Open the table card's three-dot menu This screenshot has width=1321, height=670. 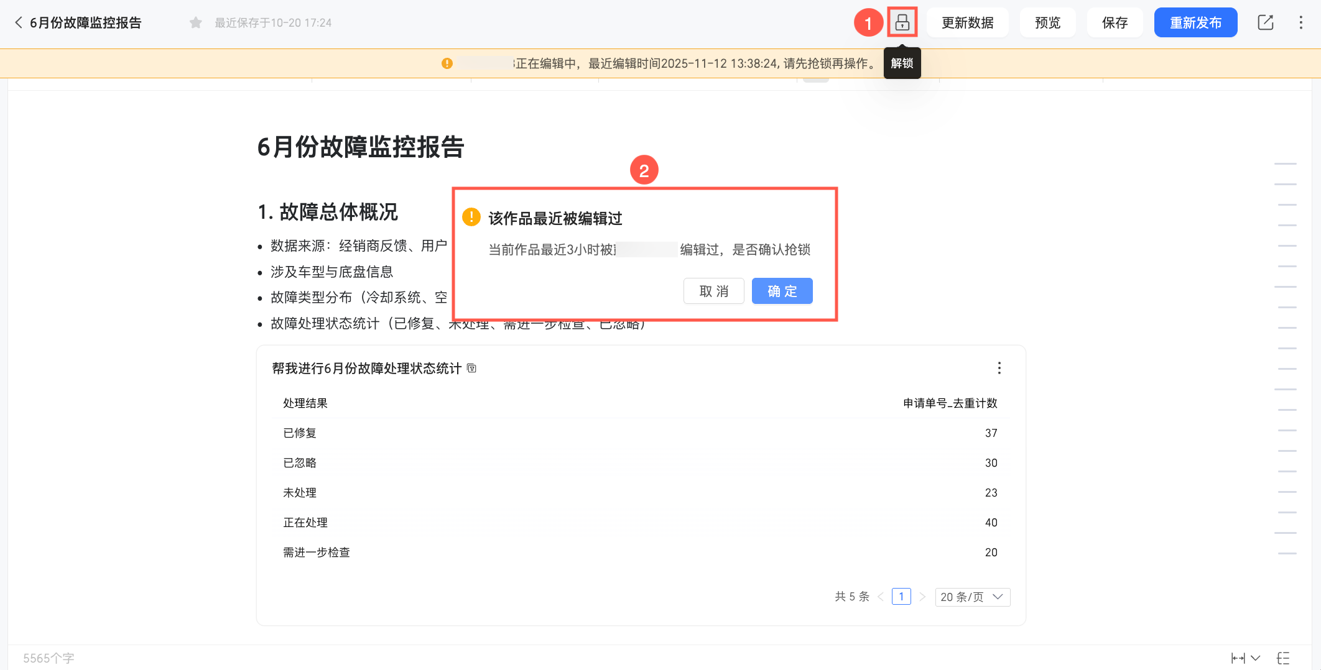999,369
